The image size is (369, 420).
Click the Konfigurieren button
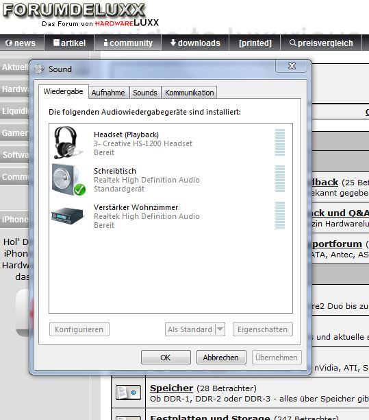(79, 329)
